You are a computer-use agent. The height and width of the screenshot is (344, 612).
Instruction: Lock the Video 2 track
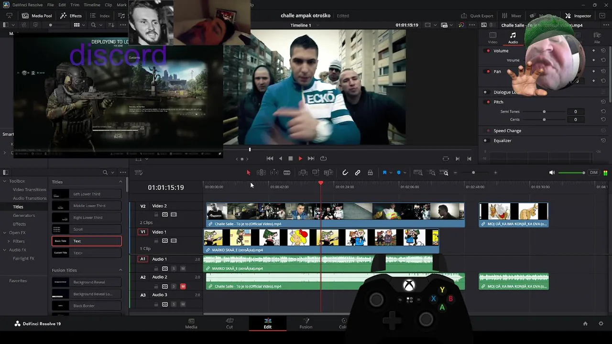click(156, 215)
